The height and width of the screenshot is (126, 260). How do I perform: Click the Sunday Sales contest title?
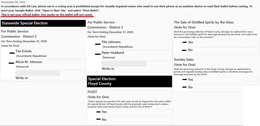click(184, 60)
